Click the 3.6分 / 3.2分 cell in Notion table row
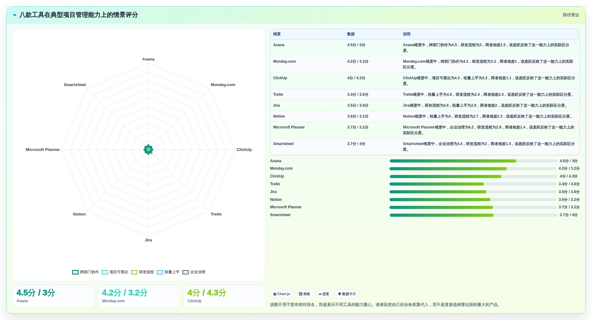Viewport: 592px width, 320px height. click(x=358, y=116)
